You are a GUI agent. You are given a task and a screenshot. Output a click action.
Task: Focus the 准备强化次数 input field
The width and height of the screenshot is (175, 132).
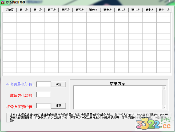[43, 94]
